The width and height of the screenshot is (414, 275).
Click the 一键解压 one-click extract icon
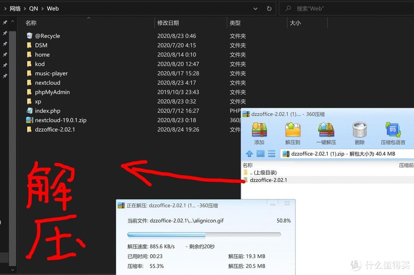click(326, 130)
